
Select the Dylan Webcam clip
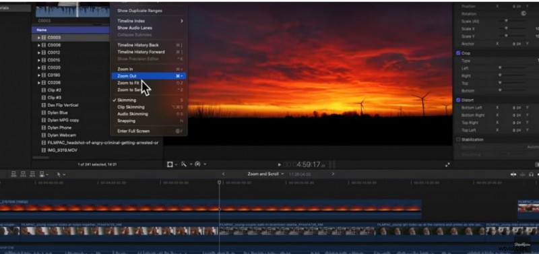61,135
